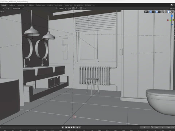175x131 pixels.
Task: Open the pivot point dropdown
Action: tap(69, 8)
